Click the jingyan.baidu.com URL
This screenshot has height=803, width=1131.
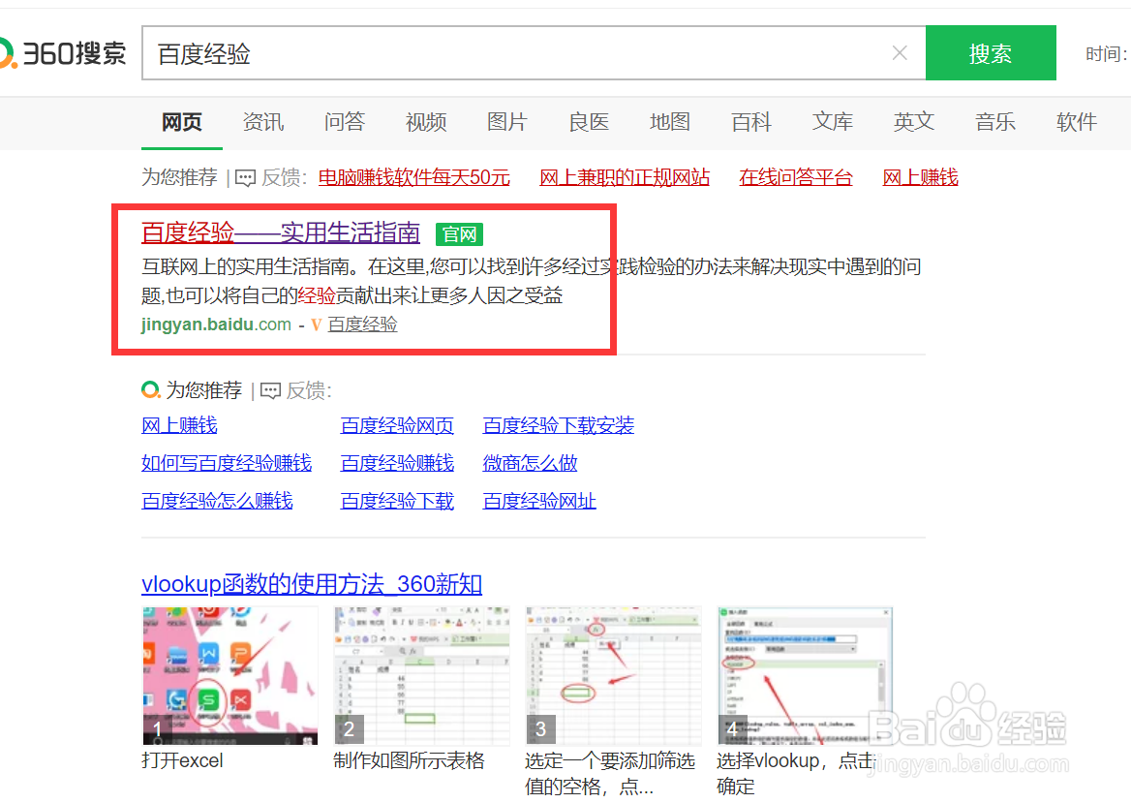tap(216, 324)
